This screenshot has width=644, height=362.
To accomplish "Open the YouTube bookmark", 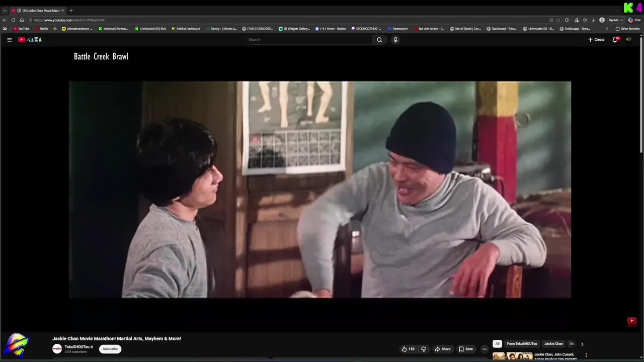I will (21, 29).
